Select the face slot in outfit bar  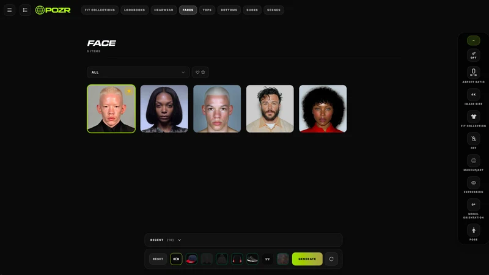tap(176, 259)
